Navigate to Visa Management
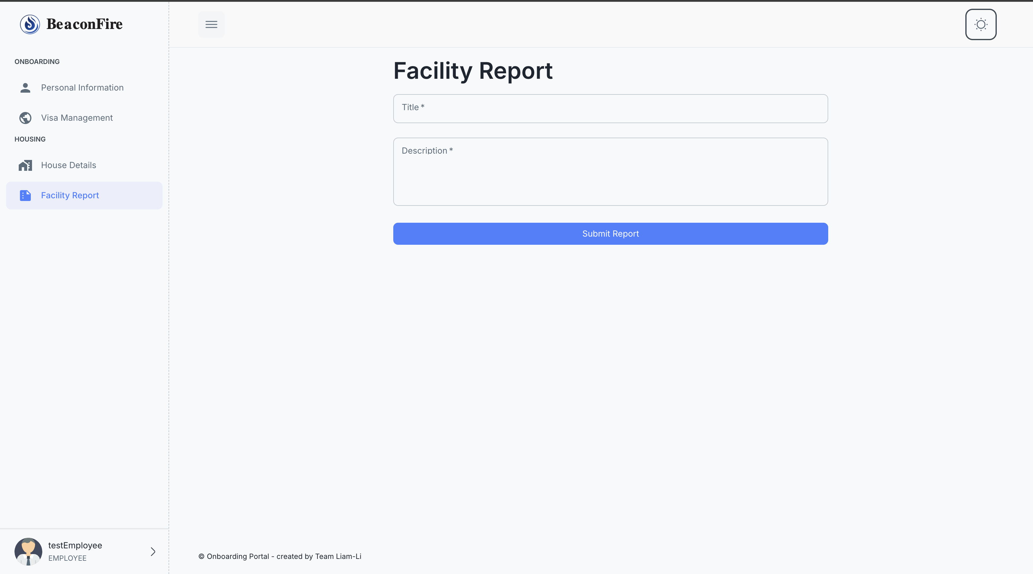This screenshot has height=574, width=1033. [x=77, y=118]
